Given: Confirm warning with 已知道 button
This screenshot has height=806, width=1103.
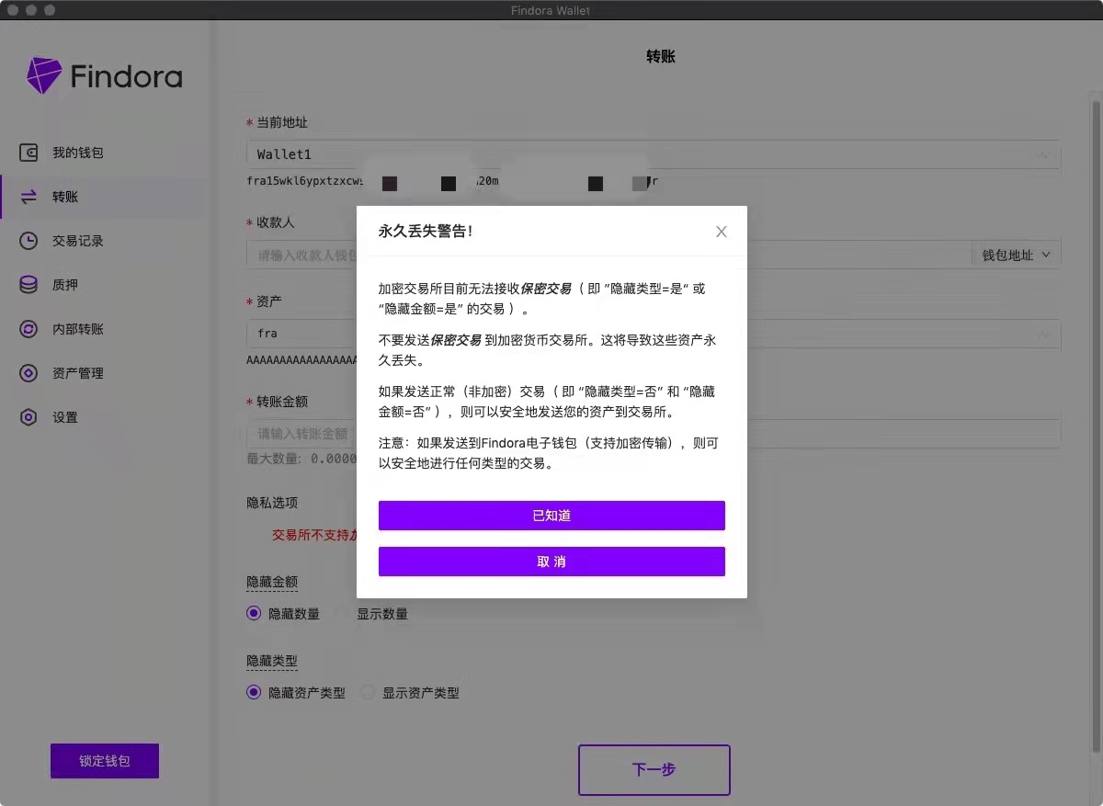Looking at the screenshot, I should 551,516.
